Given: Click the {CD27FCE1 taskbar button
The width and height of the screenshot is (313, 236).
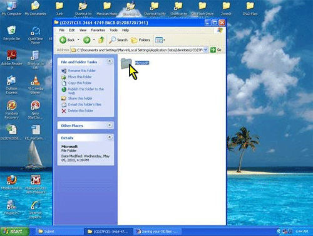Looking at the screenshot, I should click(108, 232).
